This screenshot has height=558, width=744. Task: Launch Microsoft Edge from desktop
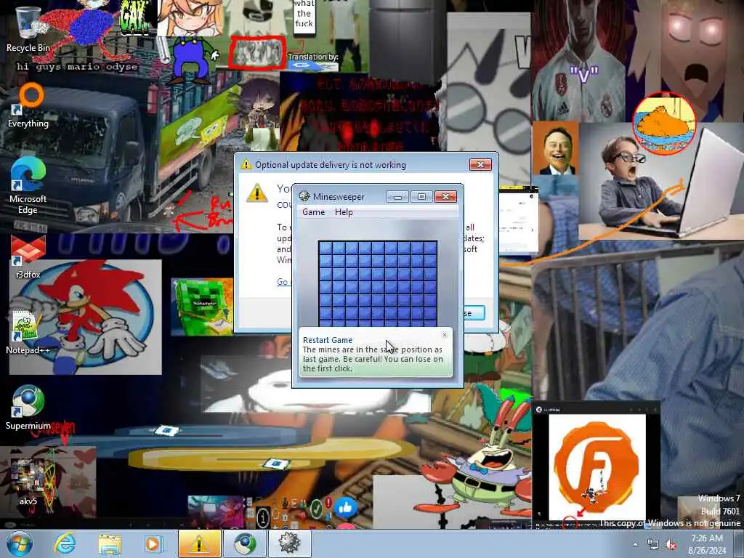pyautogui.click(x=28, y=185)
